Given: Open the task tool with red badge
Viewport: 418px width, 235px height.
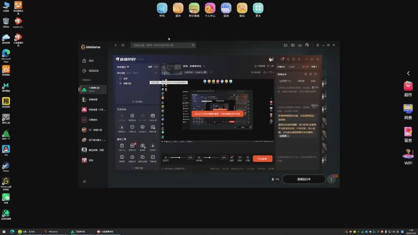Looking at the screenshot, I should (132, 147).
